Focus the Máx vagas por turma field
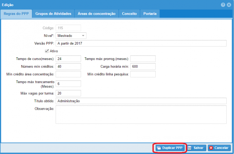Image resolution: width=234 pixels, height=154 pixels. [68, 93]
